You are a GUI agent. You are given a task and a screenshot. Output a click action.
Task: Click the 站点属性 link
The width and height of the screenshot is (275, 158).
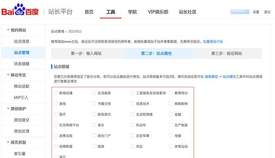tap(229, 77)
